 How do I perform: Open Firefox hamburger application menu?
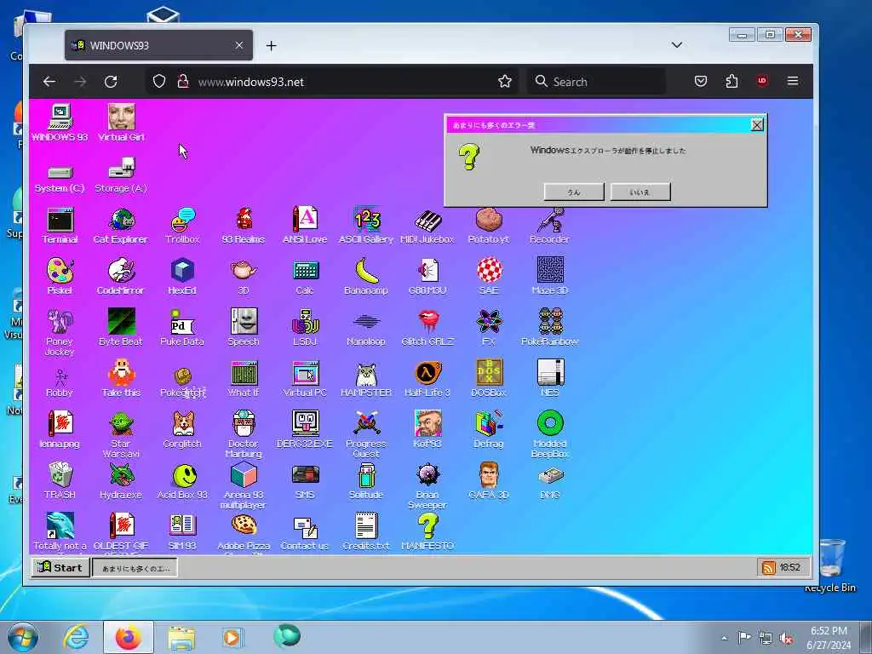point(793,81)
